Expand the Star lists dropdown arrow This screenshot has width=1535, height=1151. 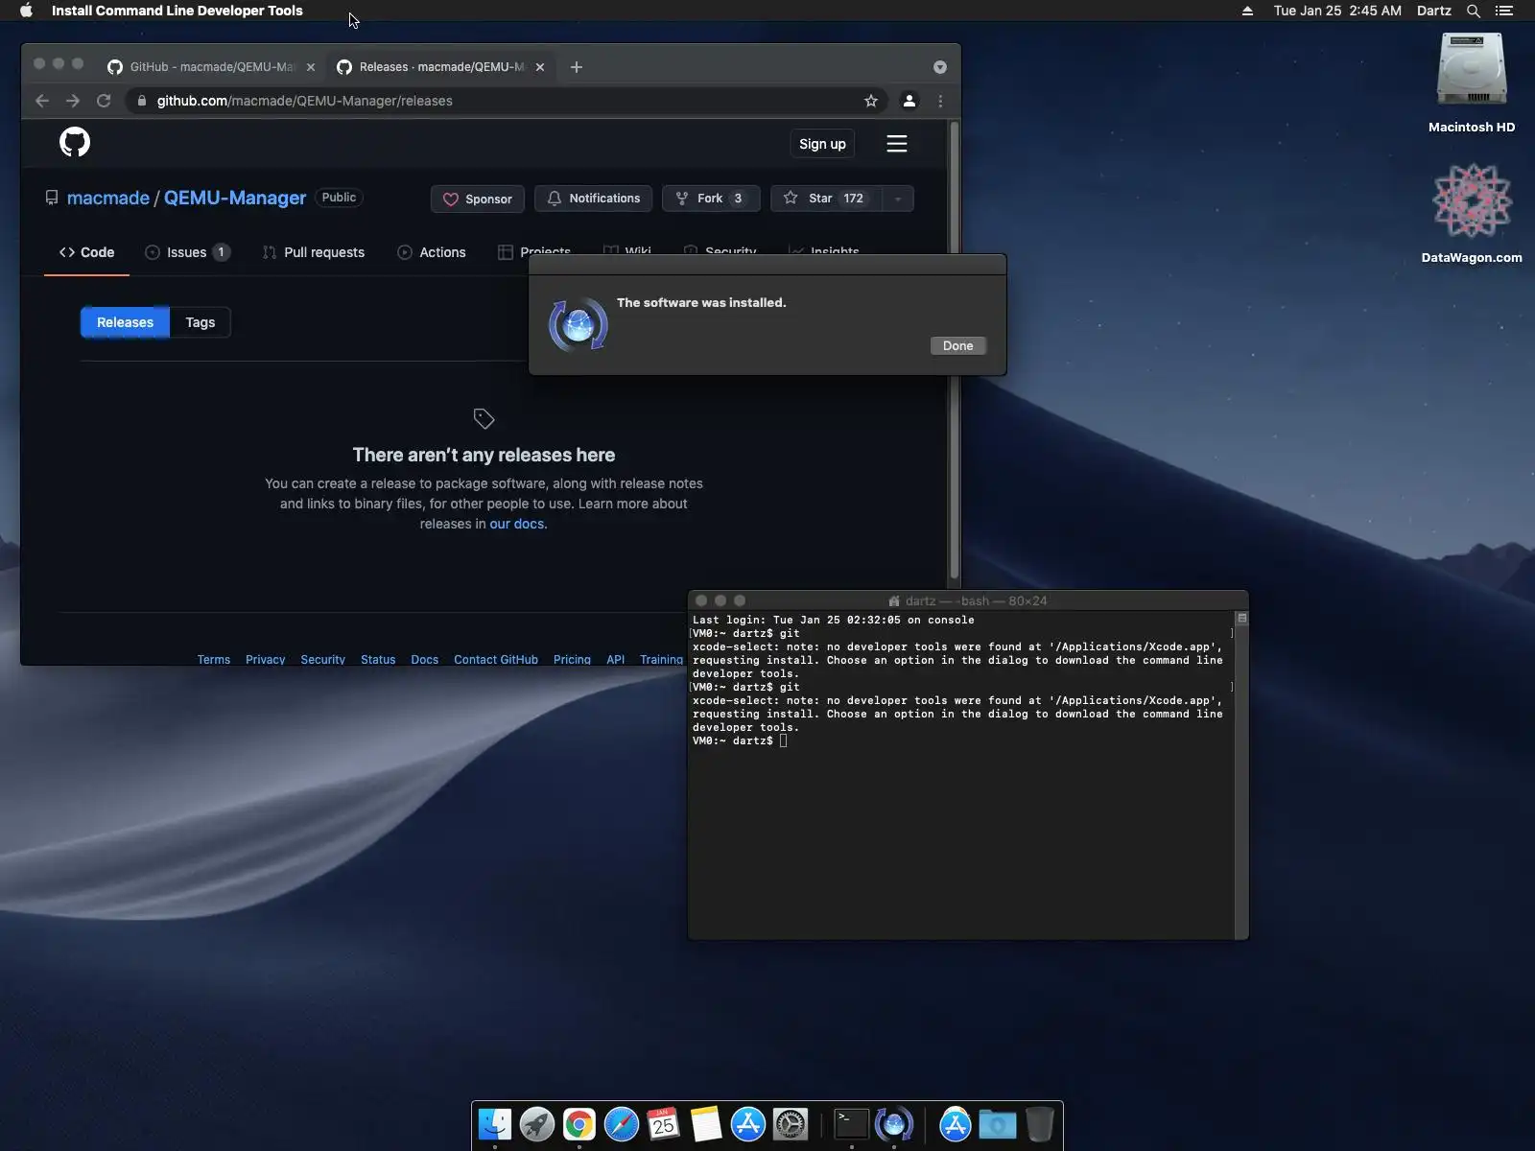(x=898, y=199)
